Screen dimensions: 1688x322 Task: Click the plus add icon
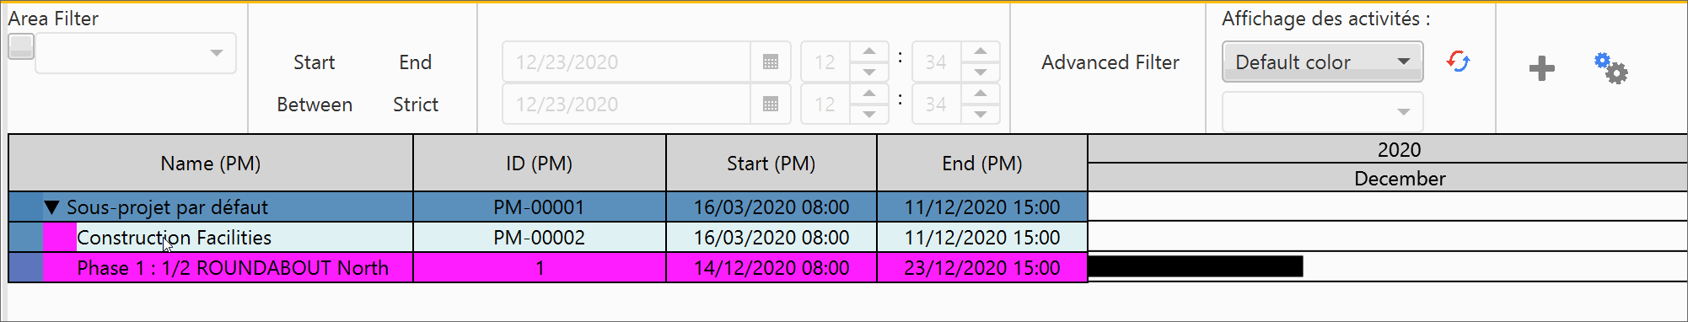click(x=1541, y=68)
